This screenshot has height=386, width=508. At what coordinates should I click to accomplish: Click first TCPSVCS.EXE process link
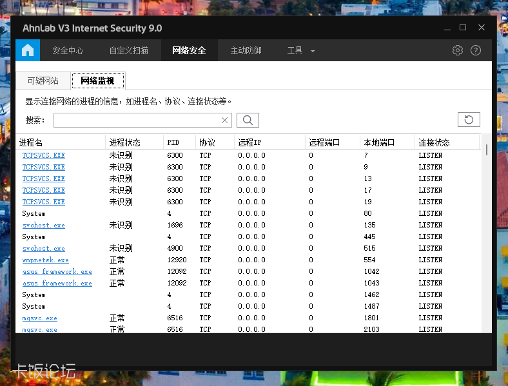pos(43,155)
